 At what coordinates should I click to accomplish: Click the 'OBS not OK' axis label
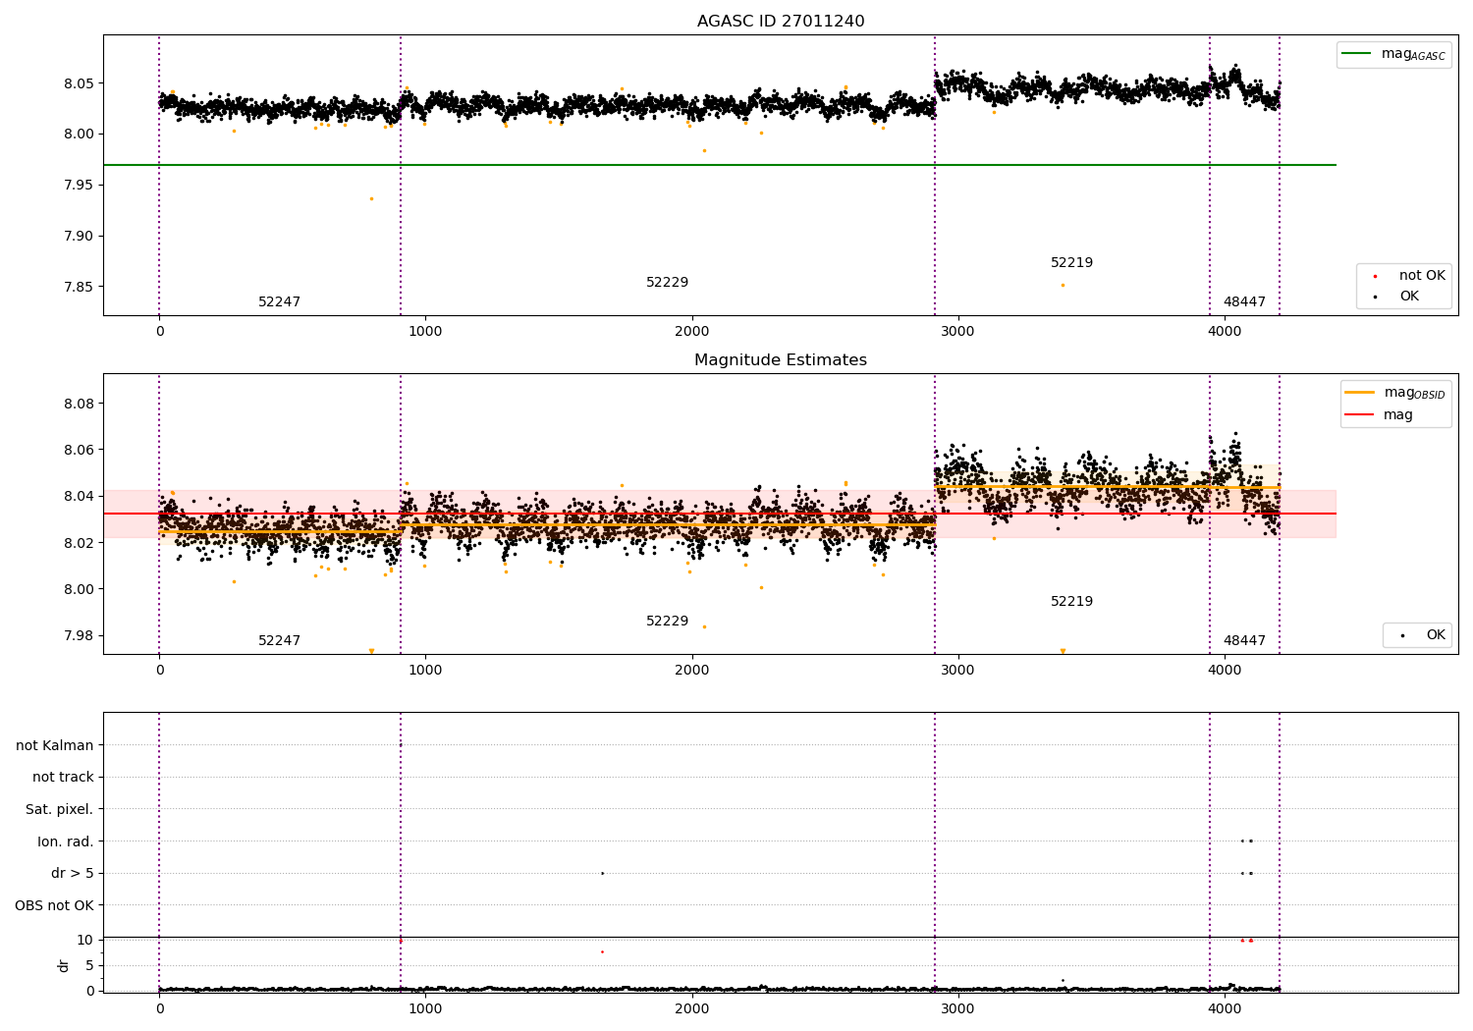click(x=55, y=905)
